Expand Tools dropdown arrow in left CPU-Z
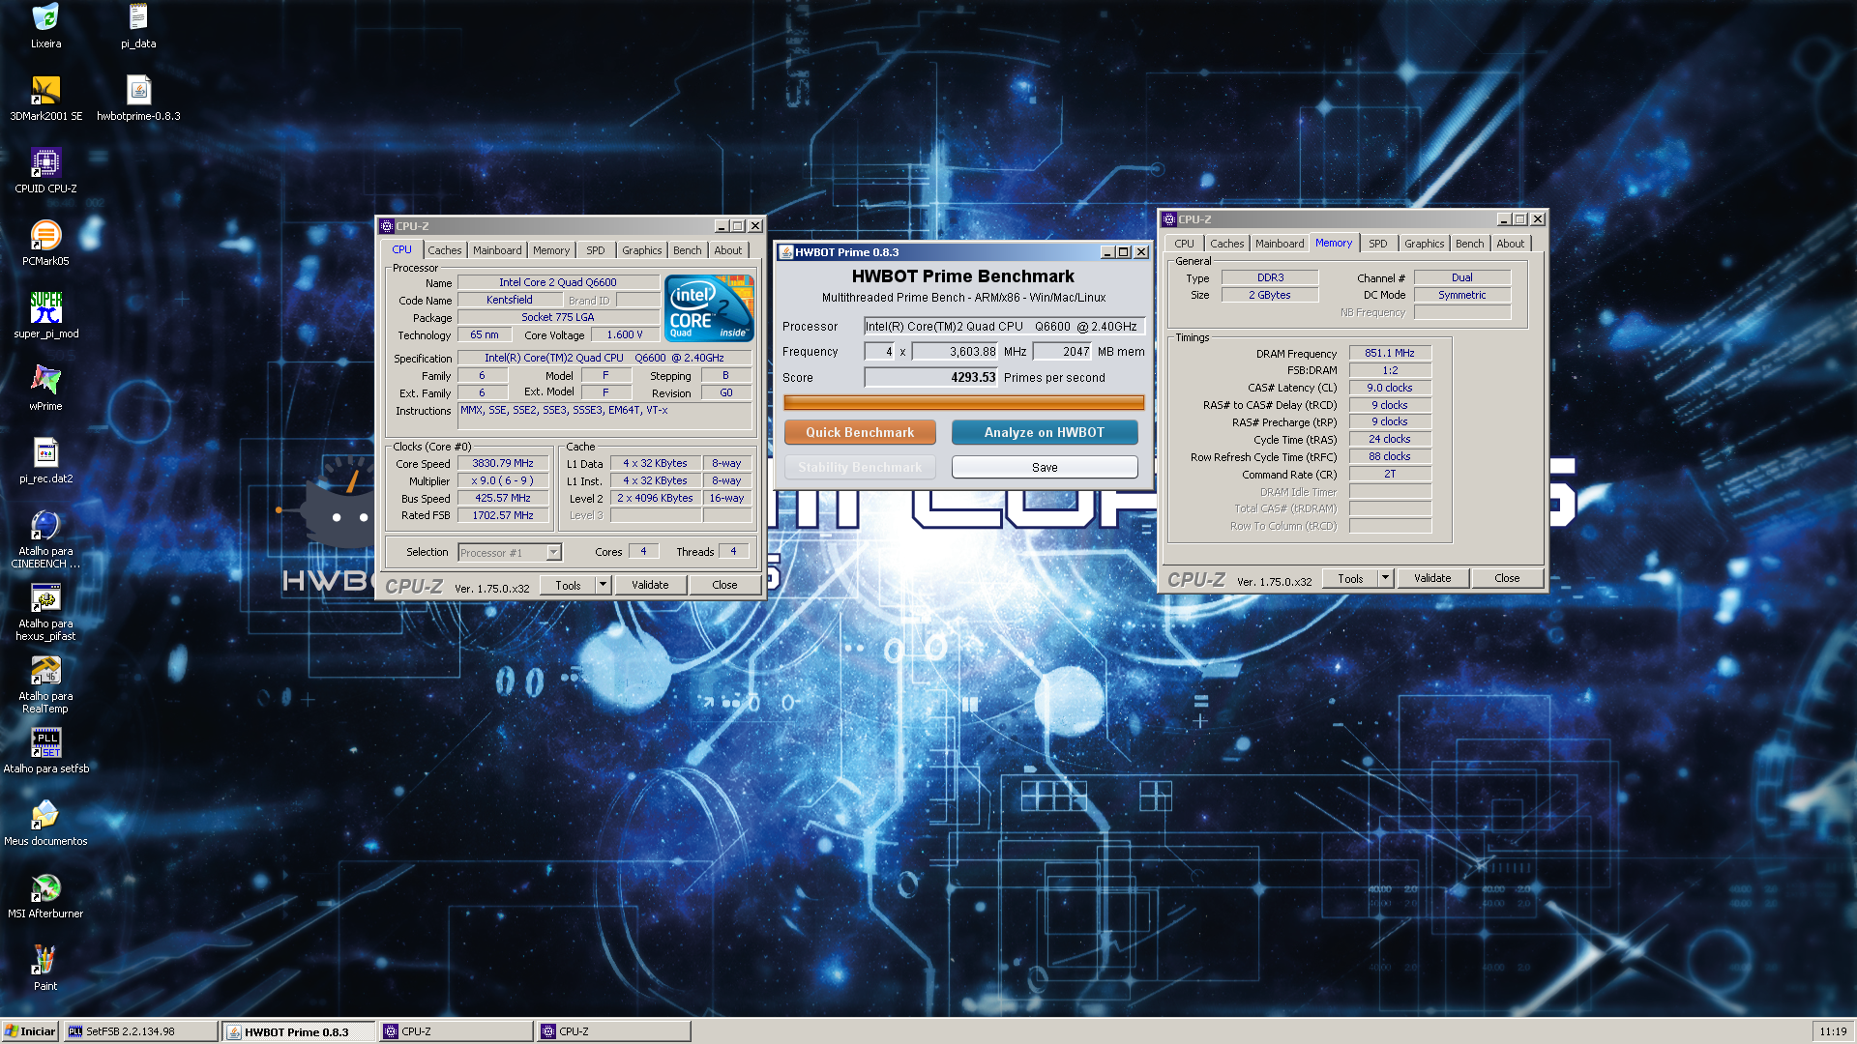The width and height of the screenshot is (1857, 1044). [x=603, y=585]
